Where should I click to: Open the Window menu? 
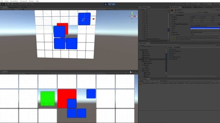31,1
